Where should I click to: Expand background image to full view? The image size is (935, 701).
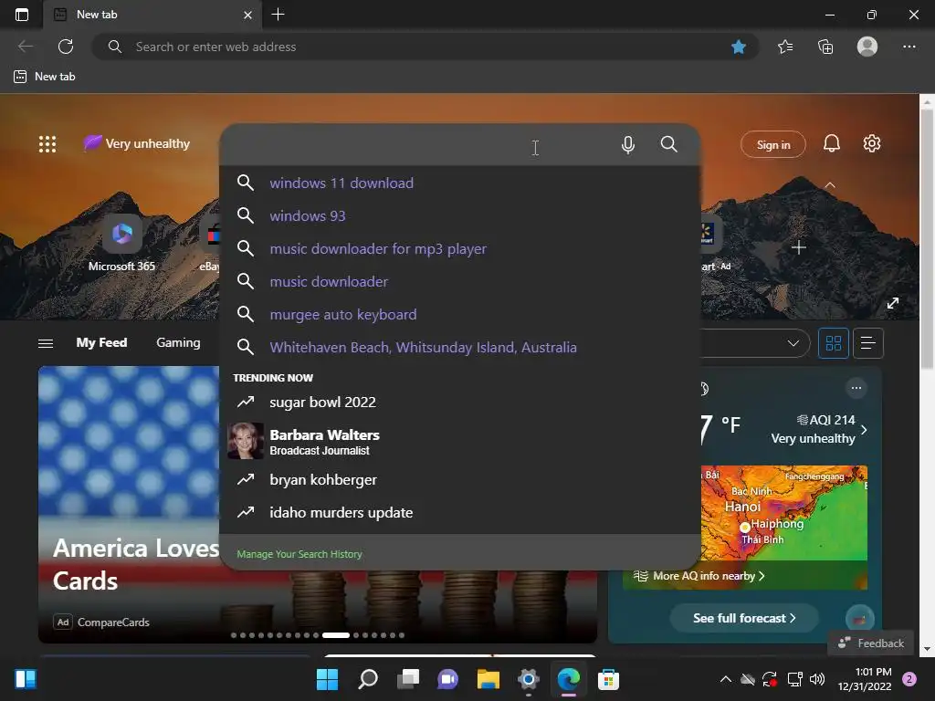pyautogui.click(x=893, y=303)
